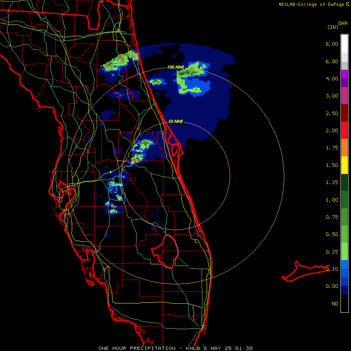Pick the bright red swatch in the color scale

344,131
